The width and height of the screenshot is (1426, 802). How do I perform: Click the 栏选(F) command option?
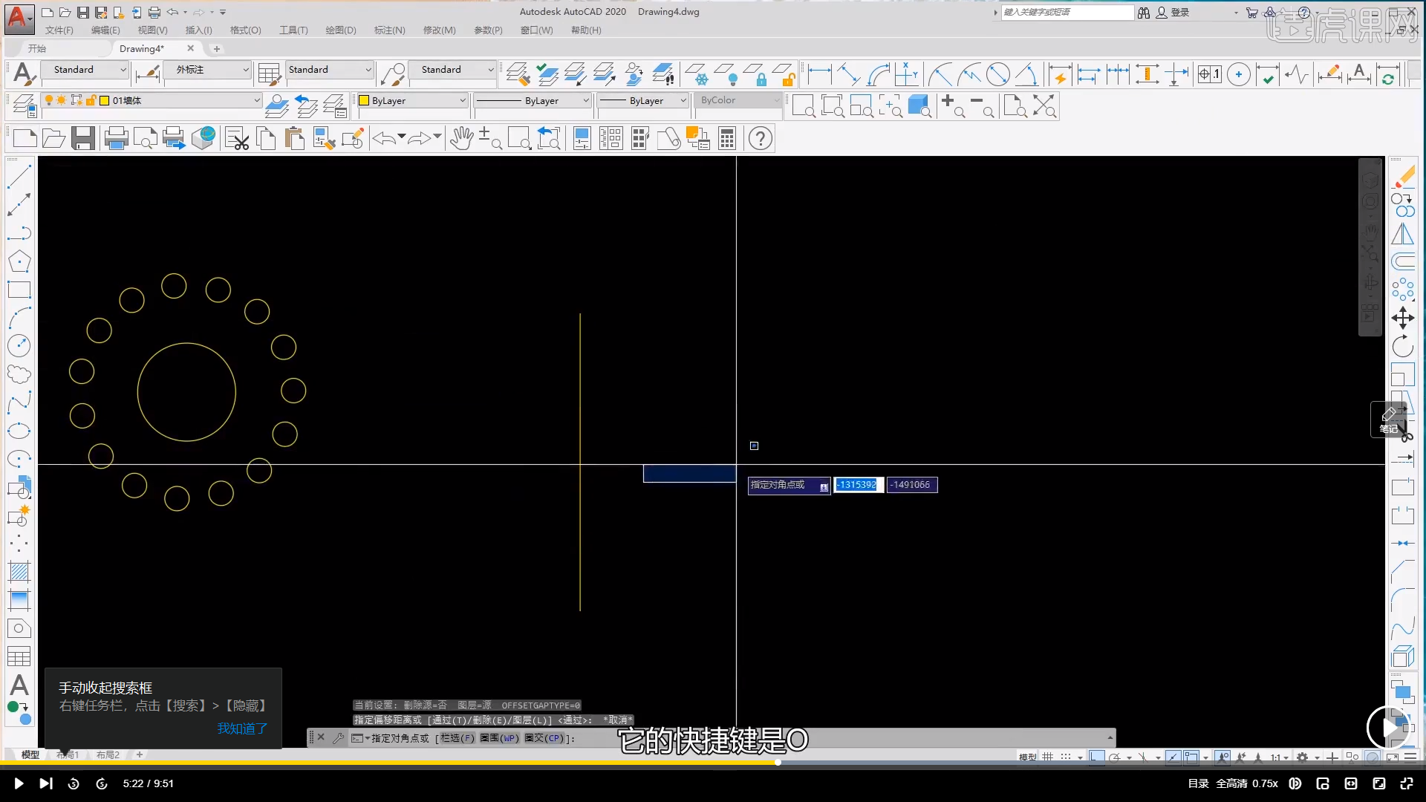[x=457, y=738]
